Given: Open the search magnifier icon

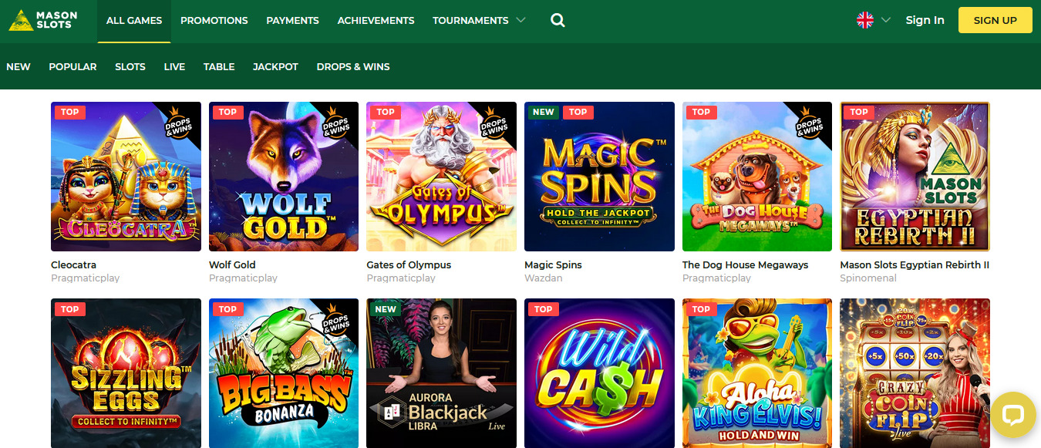Looking at the screenshot, I should (558, 21).
